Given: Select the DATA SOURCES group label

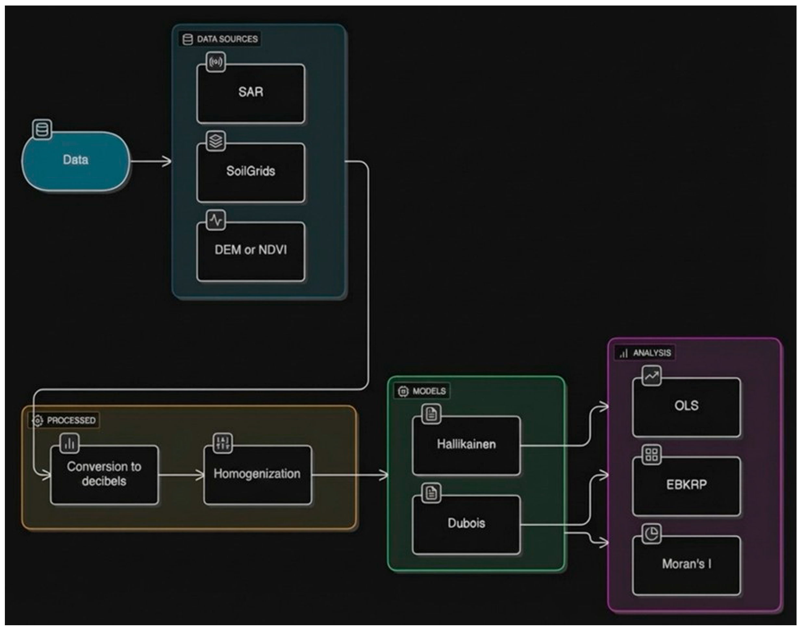Looking at the screenshot, I should (220, 39).
